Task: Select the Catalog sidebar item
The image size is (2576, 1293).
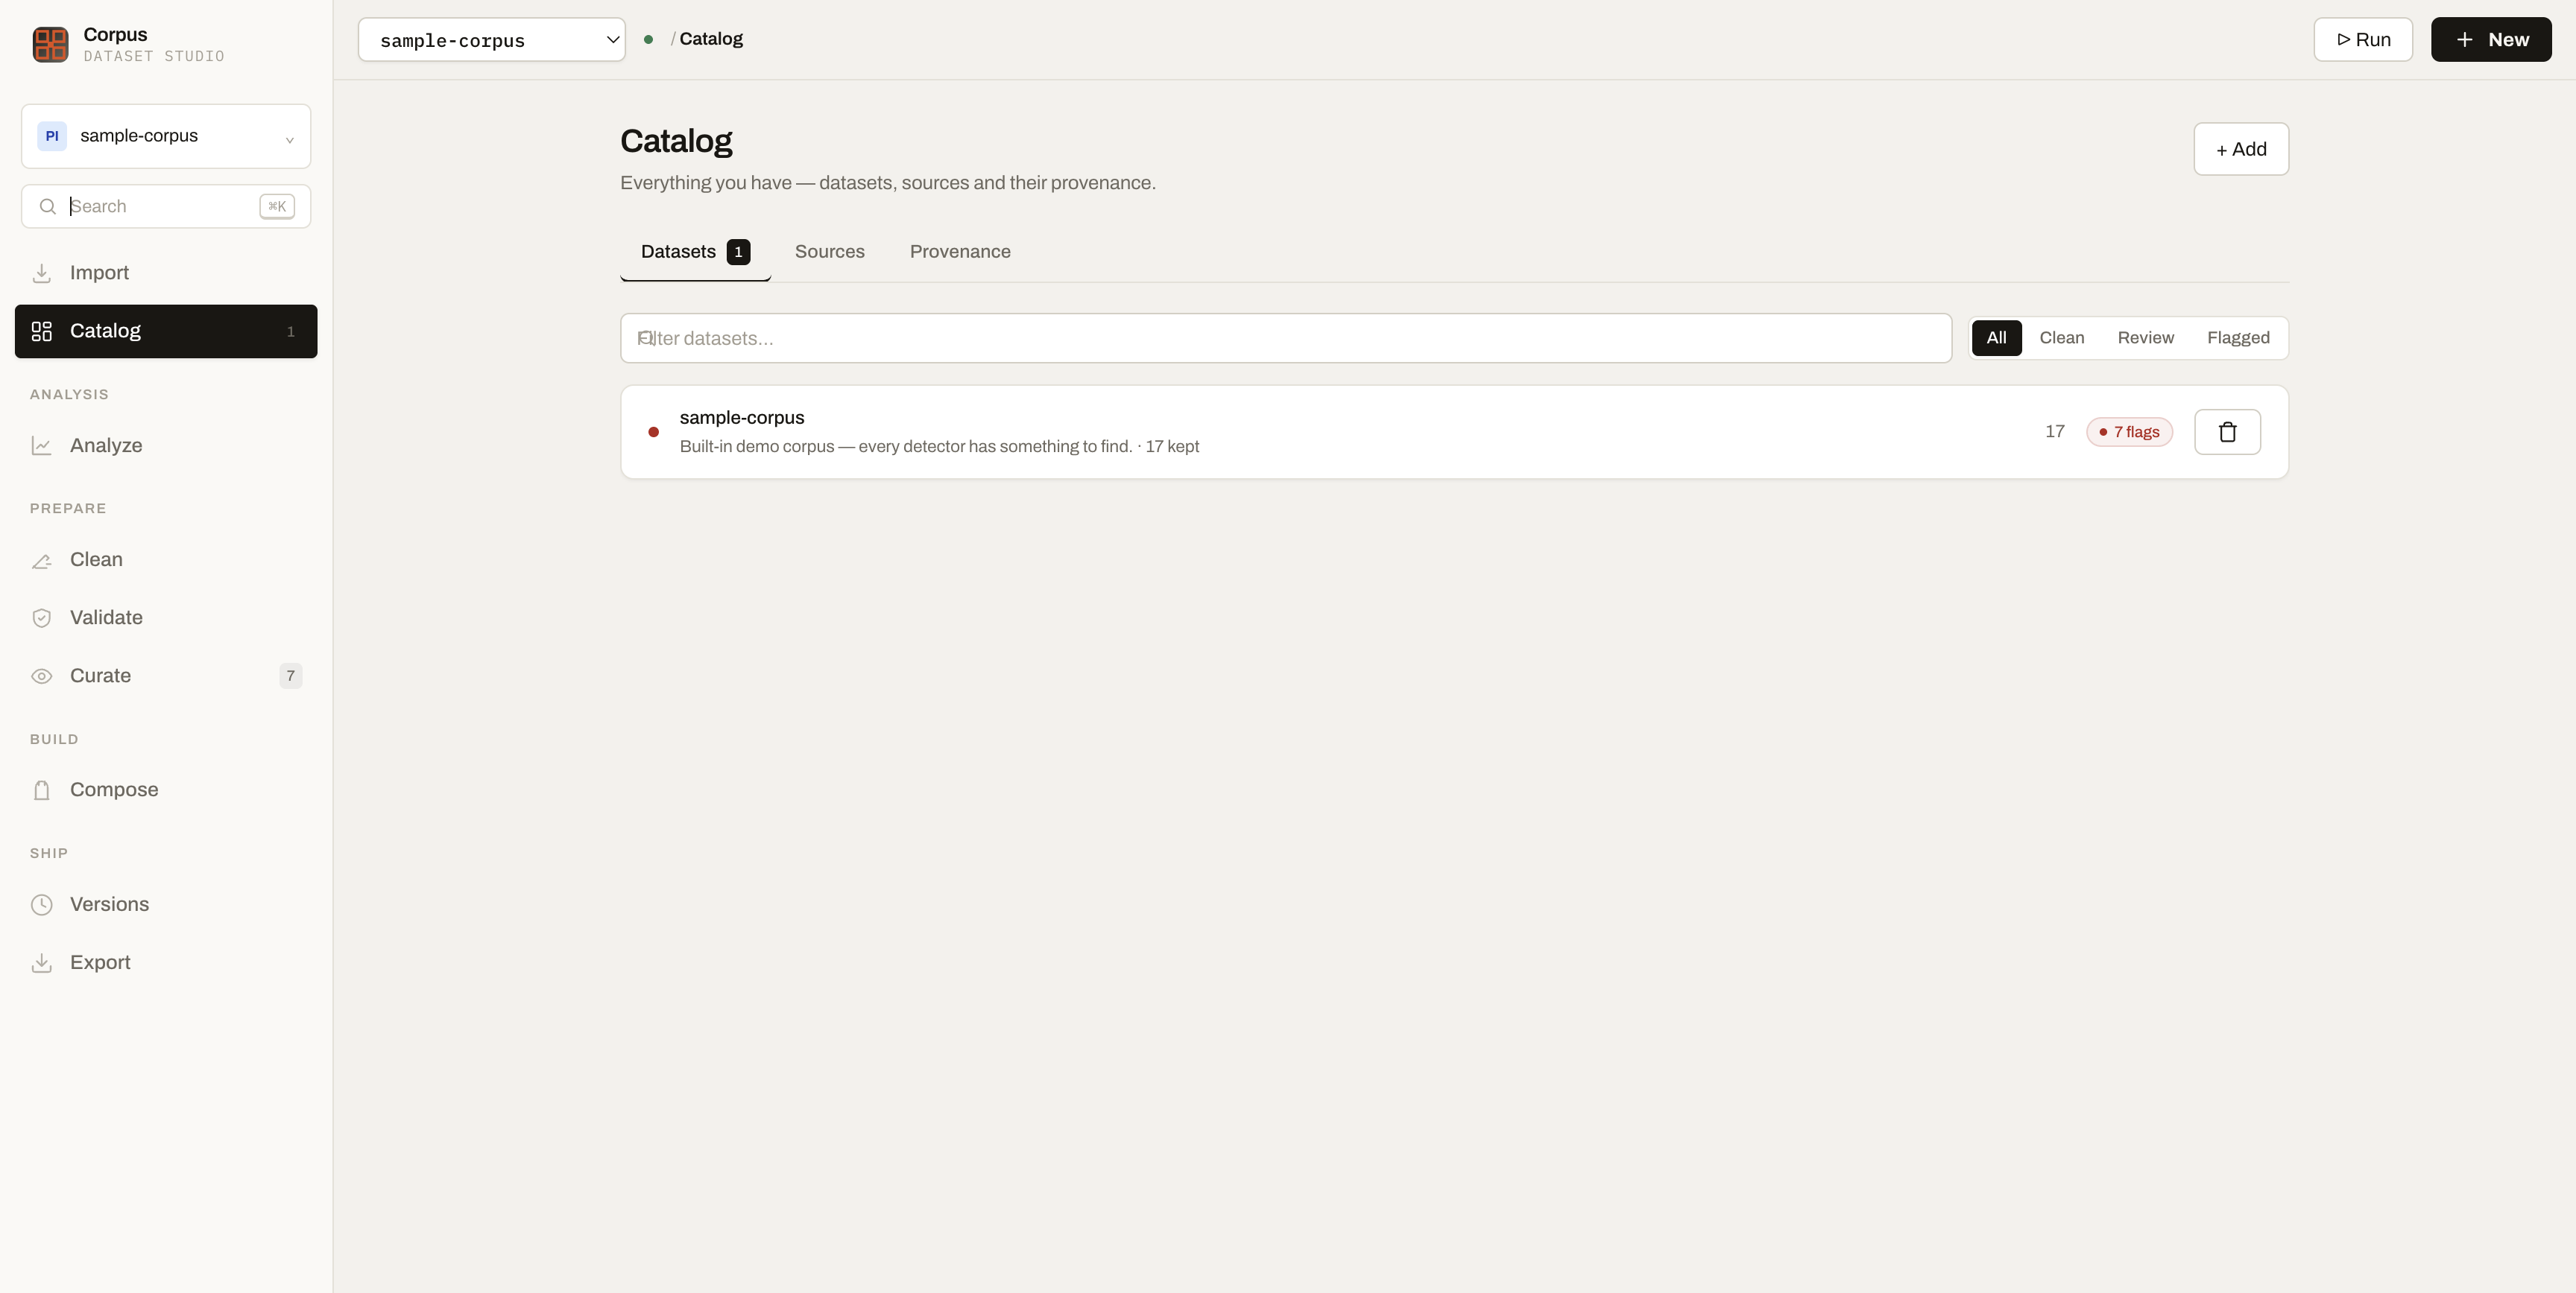Action: click(x=166, y=331)
